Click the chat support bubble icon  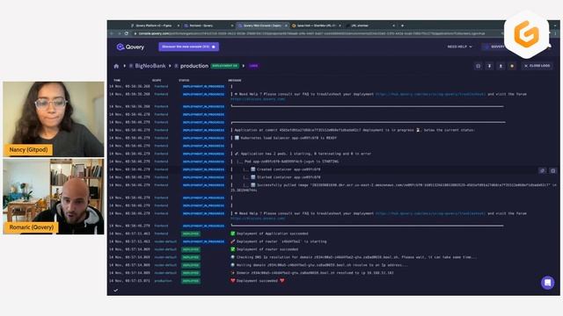coord(547,283)
